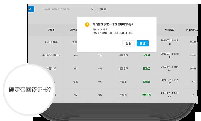201x121 pixels.
Task: Click the blue button left of the search field
Action: click(31, 9)
